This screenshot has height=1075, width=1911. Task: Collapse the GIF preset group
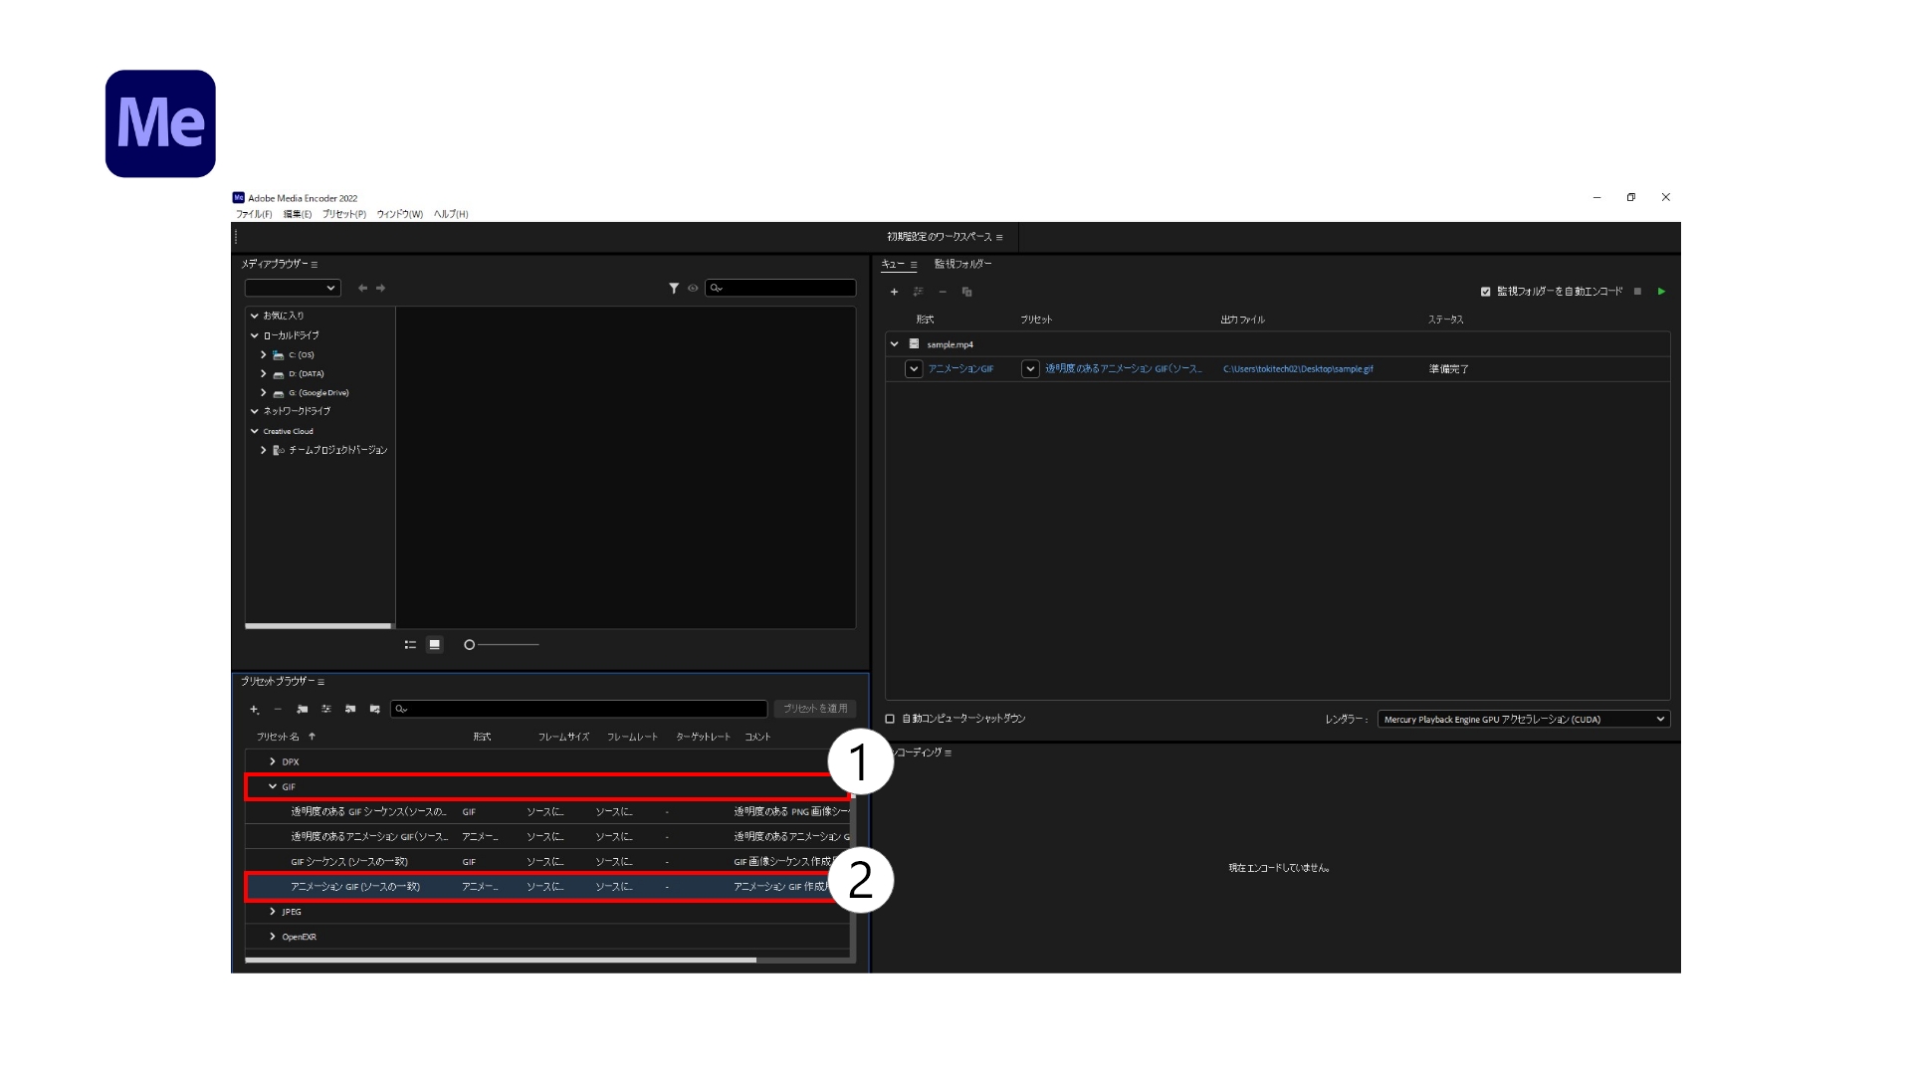coord(273,786)
